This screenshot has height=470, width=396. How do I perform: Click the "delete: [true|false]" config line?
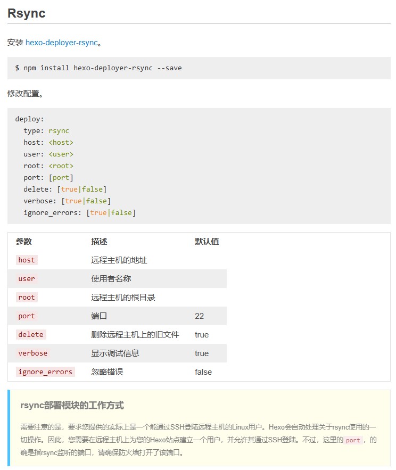click(x=65, y=189)
